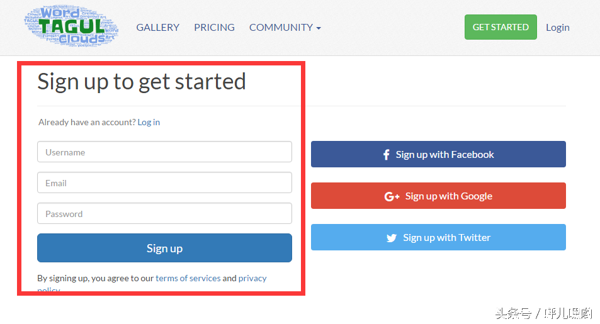Open the Pricing menu item
The width and height of the screenshot is (600, 324).
tap(214, 28)
